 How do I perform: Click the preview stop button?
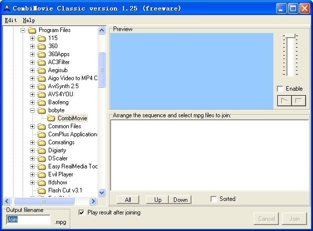298,101
